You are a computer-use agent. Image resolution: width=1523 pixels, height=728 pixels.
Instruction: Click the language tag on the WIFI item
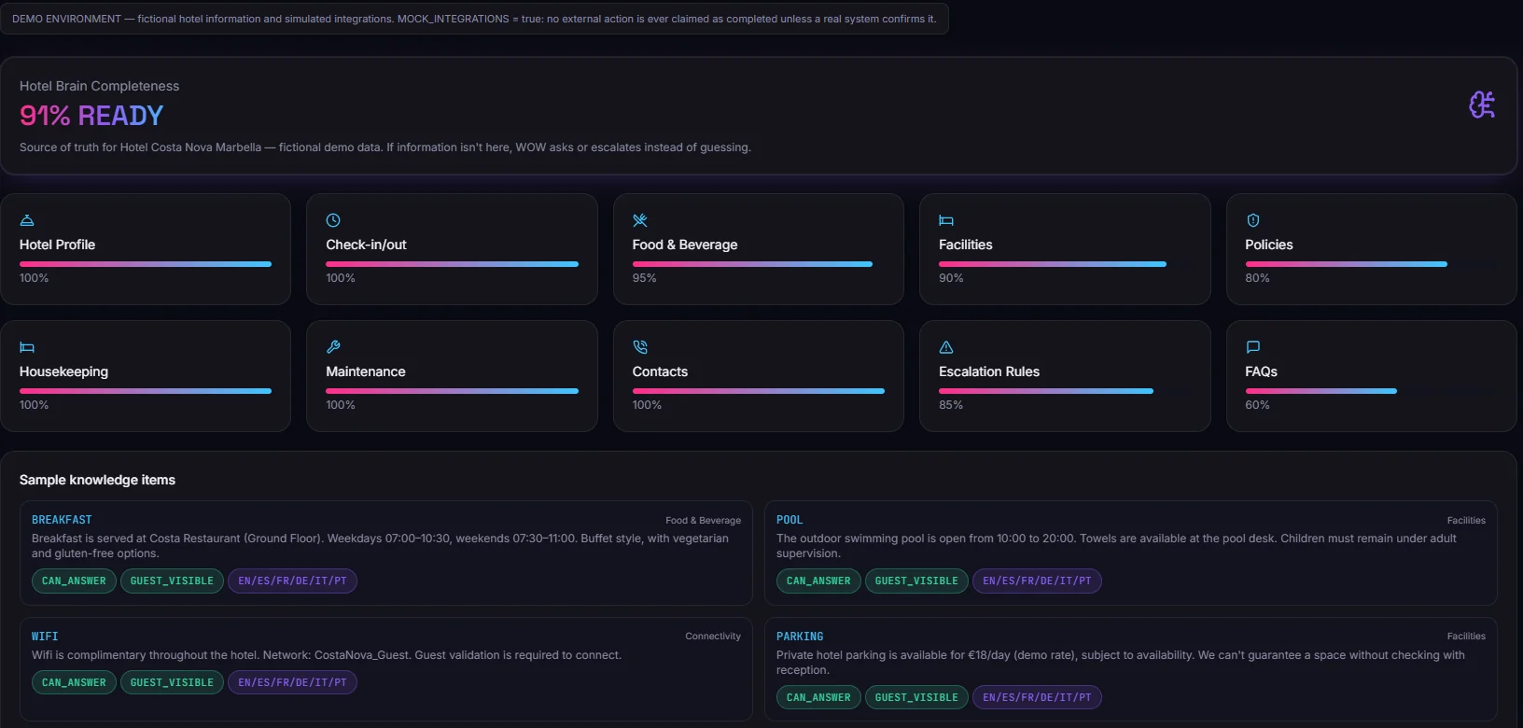click(x=292, y=682)
